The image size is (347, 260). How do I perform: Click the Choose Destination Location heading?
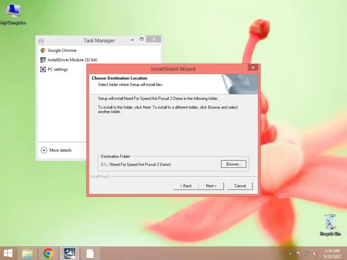coord(120,78)
